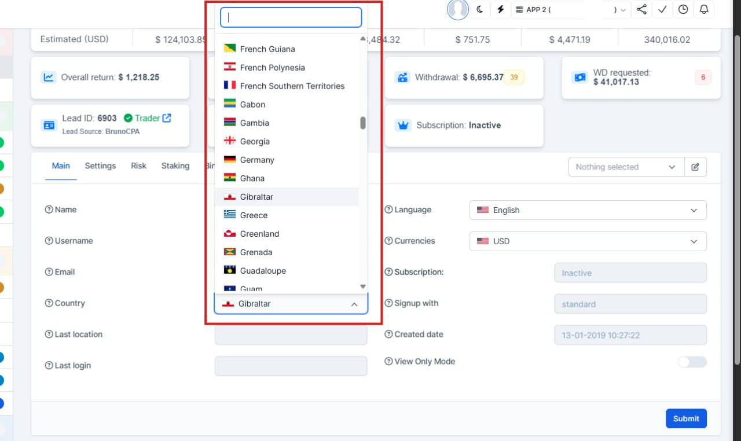
Task: Click the help icon next to Subscription field
Action: pyautogui.click(x=388, y=272)
